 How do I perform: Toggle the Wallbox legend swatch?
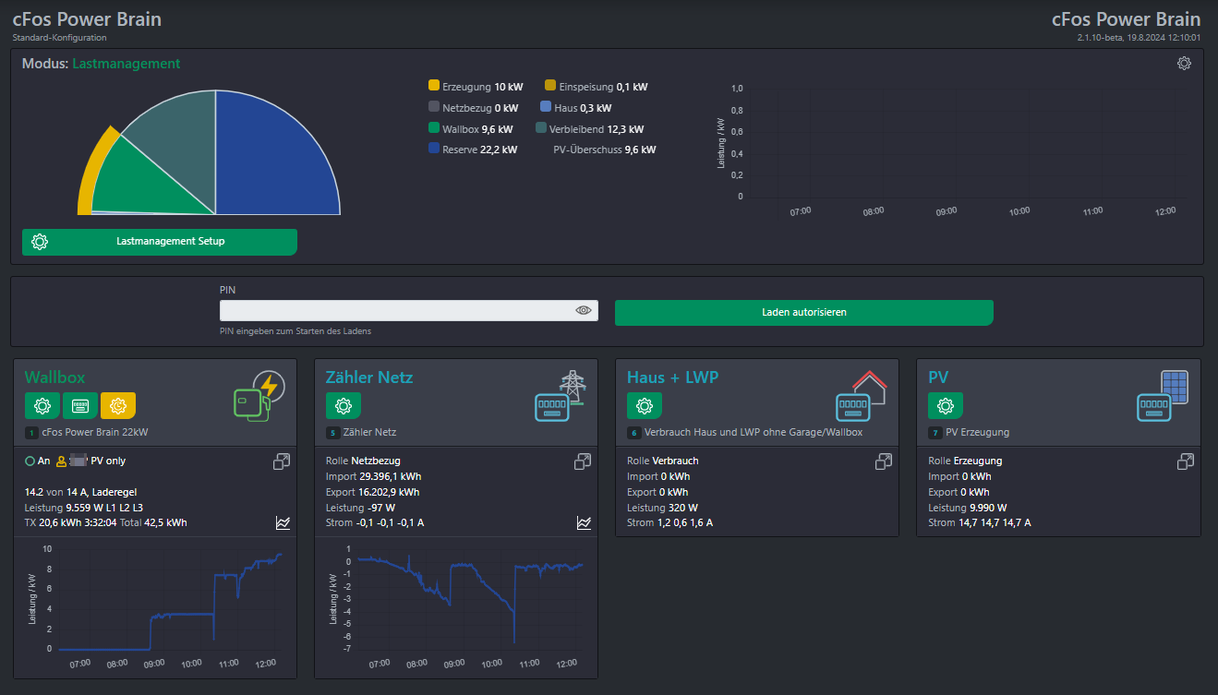(434, 128)
